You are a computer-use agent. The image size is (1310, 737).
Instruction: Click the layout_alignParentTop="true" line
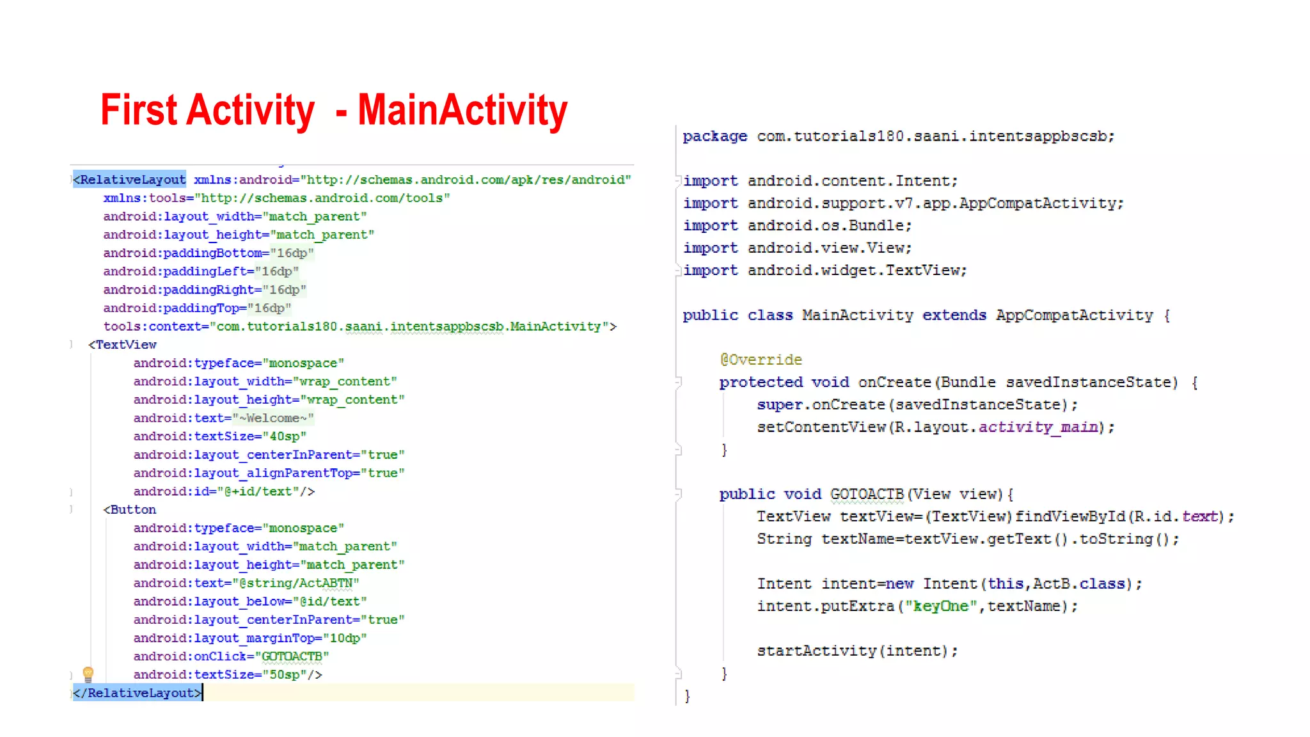click(x=269, y=473)
